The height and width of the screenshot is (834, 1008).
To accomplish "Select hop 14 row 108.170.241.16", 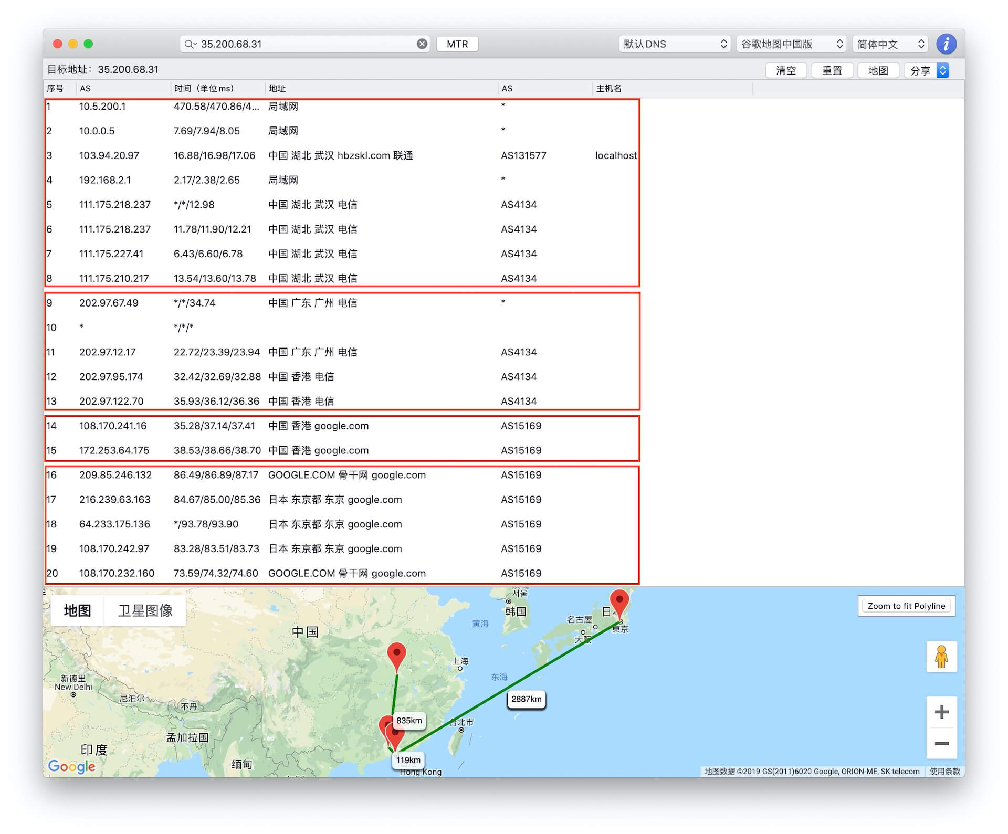I will click(x=341, y=426).
